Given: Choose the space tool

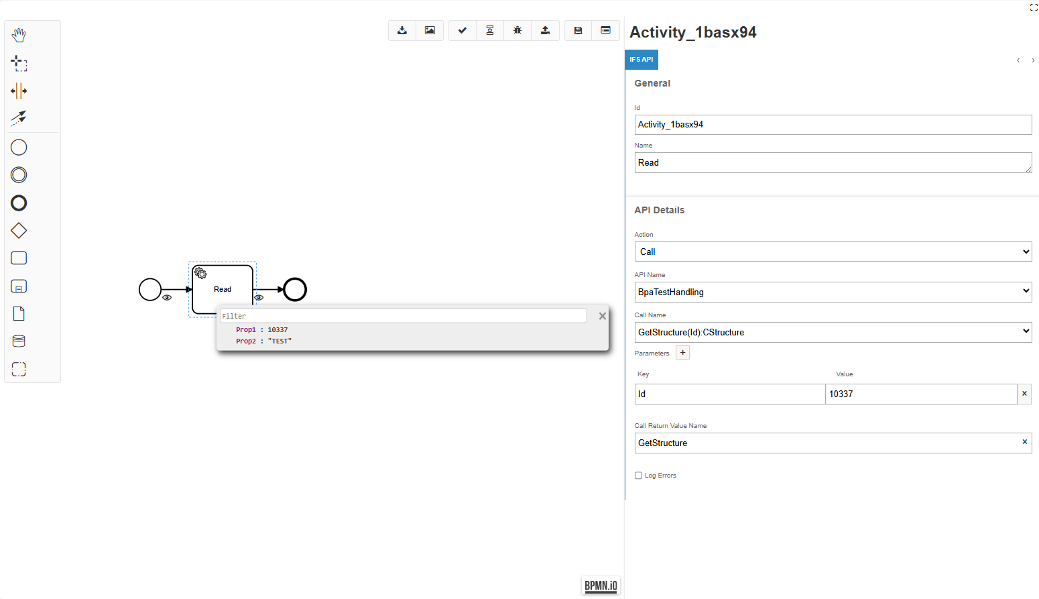Looking at the screenshot, I should coord(19,91).
